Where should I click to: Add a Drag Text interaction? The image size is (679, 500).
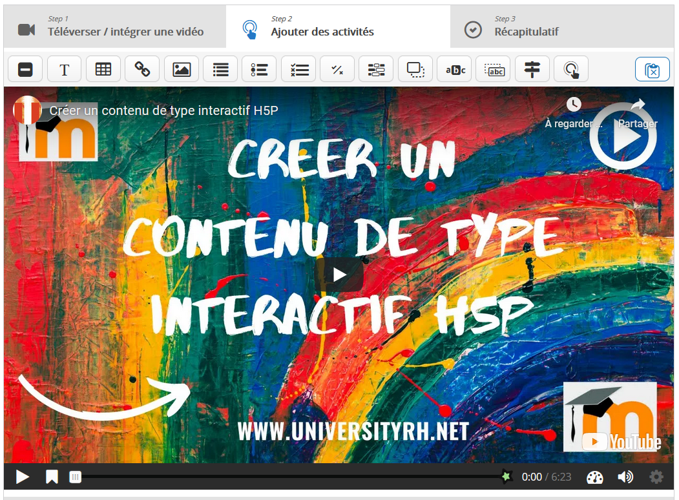[x=493, y=69]
